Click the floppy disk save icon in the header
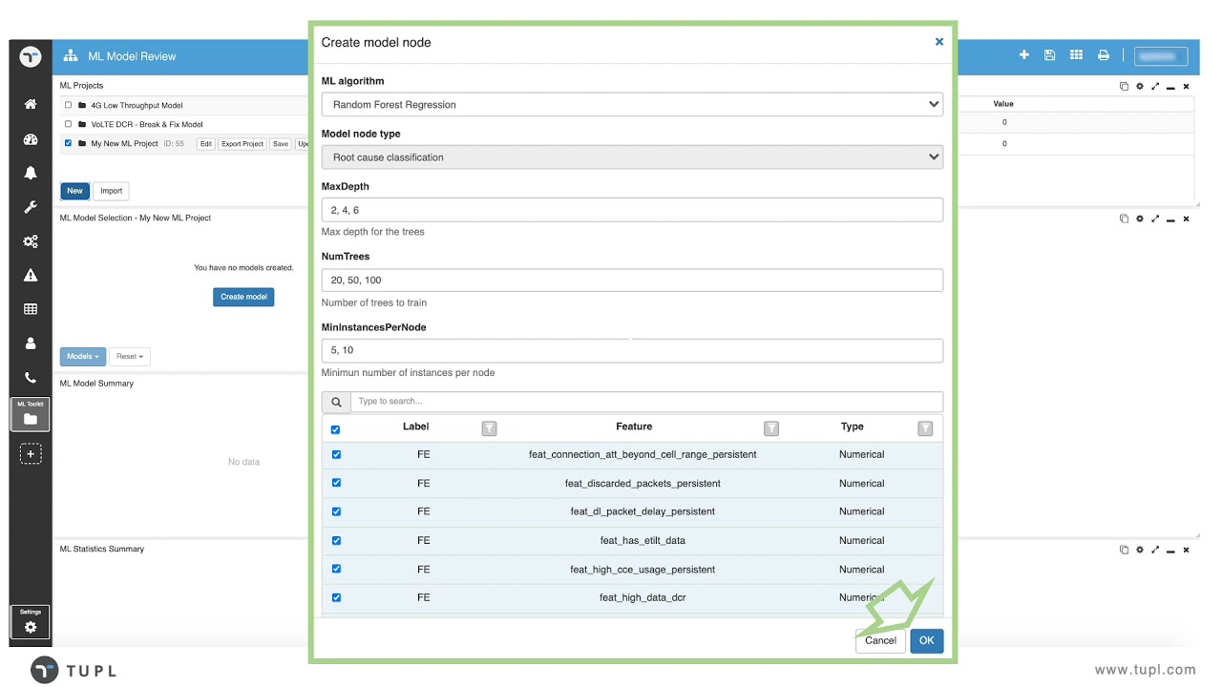 coord(1049,55)
